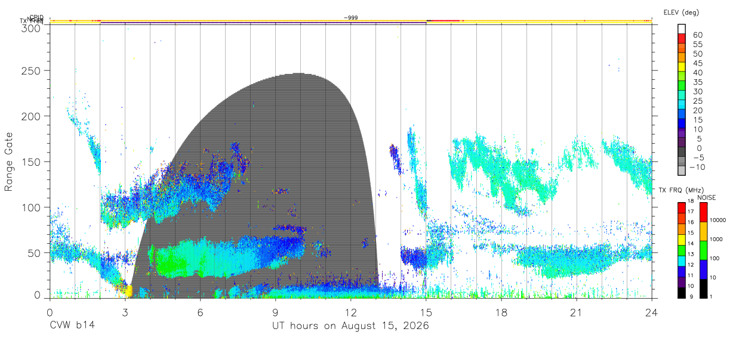
Task: Click y-axis Range Gate tick label '50'
Action: point(34,252)
